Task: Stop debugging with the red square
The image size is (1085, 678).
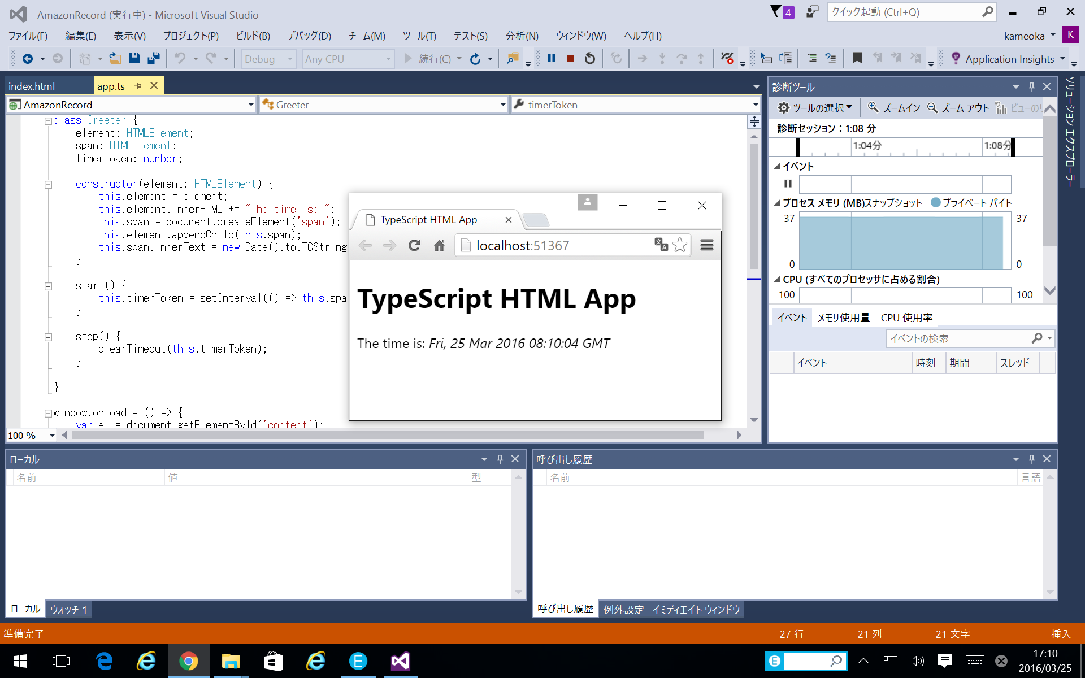Action: coord(571,58)
